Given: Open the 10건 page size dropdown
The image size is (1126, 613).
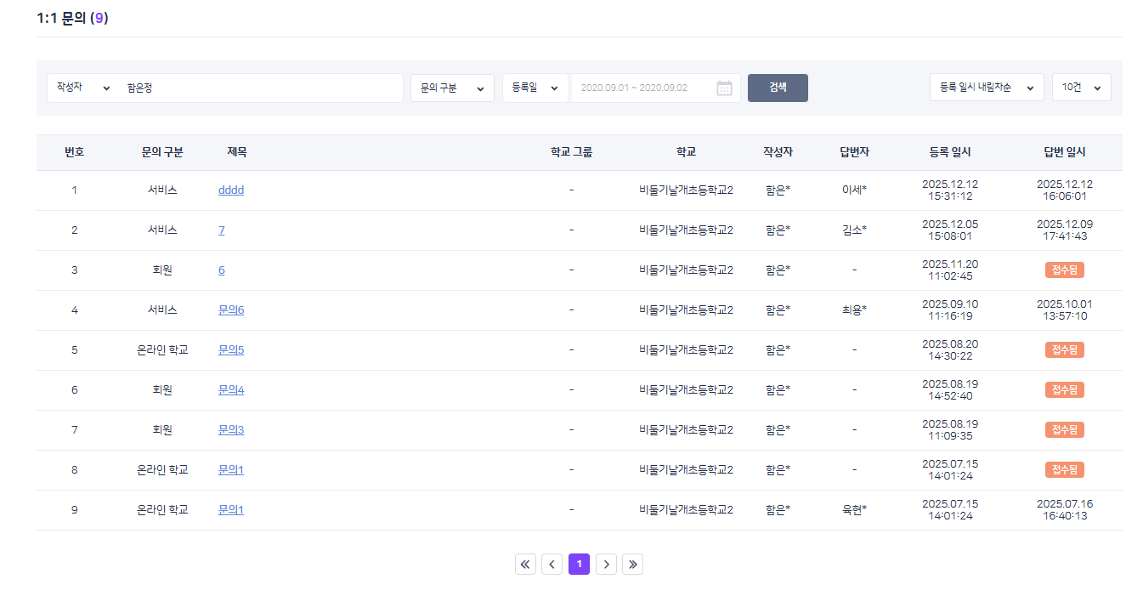Looking at the screenshot, I should 1081,88.
